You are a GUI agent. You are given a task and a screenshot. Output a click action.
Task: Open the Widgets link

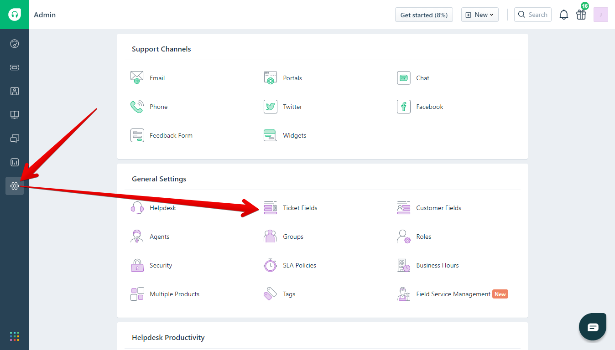(295, 135)
